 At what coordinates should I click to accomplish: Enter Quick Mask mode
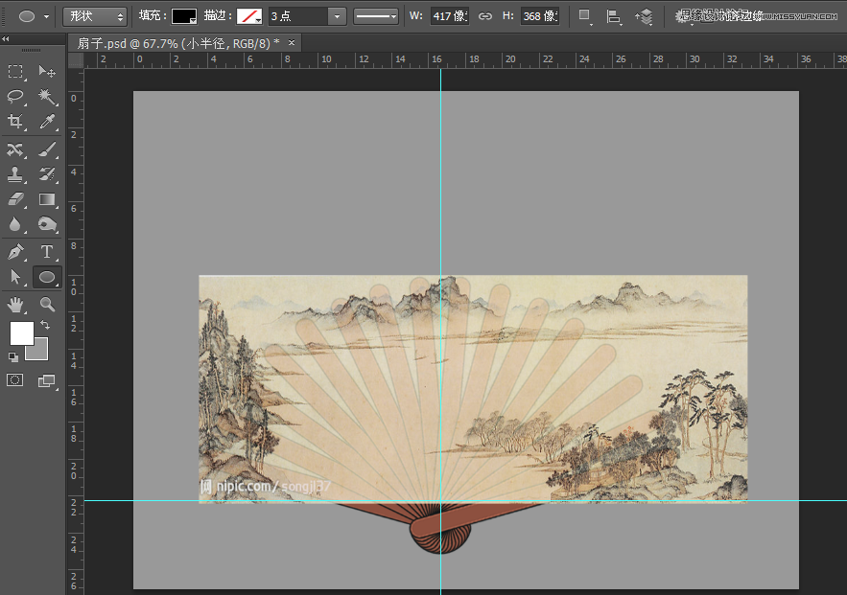pyautogui.click(x=13, y=379)
